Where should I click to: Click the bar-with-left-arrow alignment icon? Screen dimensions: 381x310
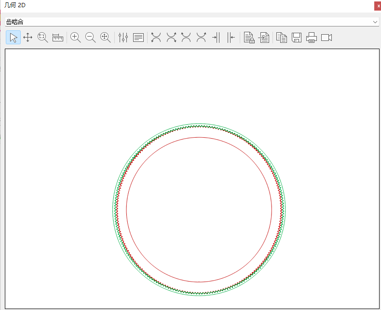coord(231,38)
